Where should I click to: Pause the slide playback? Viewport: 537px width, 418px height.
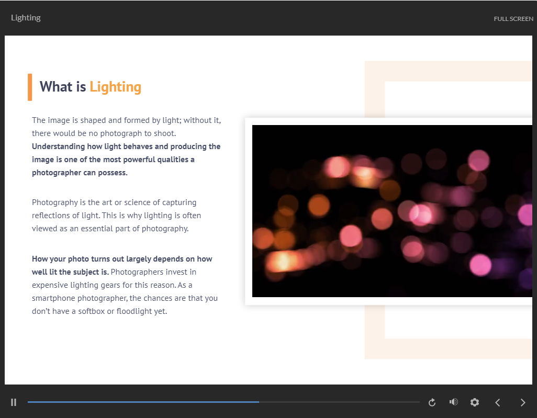coord(14,402)
